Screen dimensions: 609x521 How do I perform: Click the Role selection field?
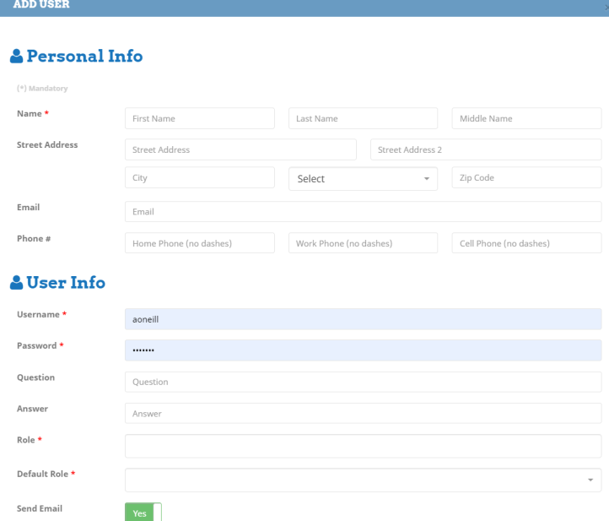coord(363,446)
